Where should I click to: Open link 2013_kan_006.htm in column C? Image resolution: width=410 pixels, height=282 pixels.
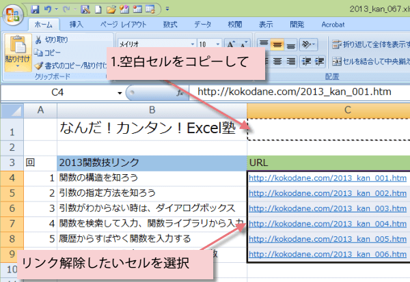point(327,254)
